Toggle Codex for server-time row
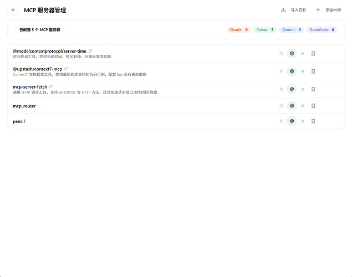This screenshot has height=277, width=352. point(292,53)
